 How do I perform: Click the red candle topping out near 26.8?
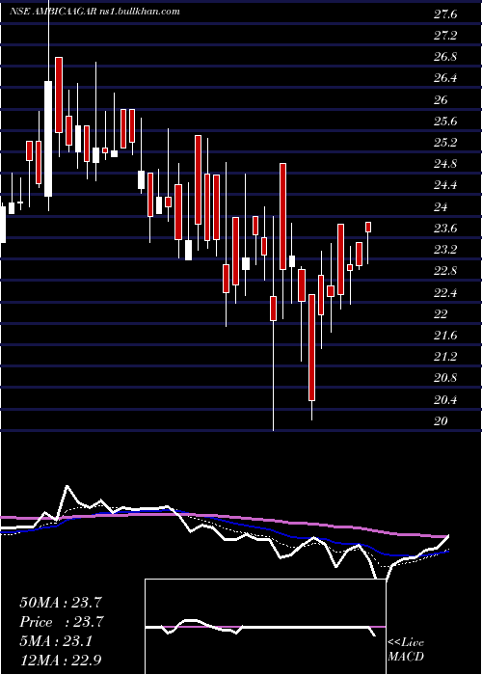(59, 94)
